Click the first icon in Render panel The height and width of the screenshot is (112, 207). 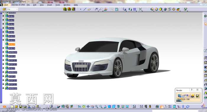pyautogui.click(x=179, y=96)
